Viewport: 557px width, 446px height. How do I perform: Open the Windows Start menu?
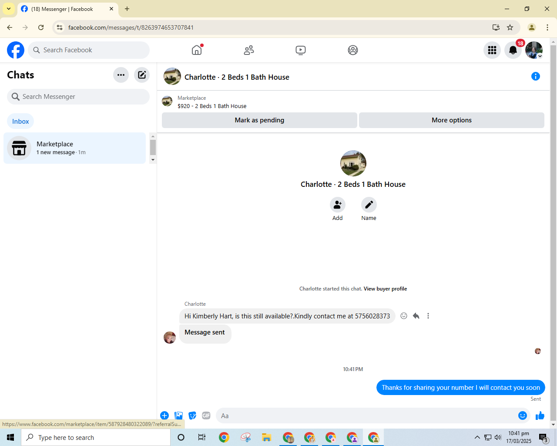click(10, 437)
